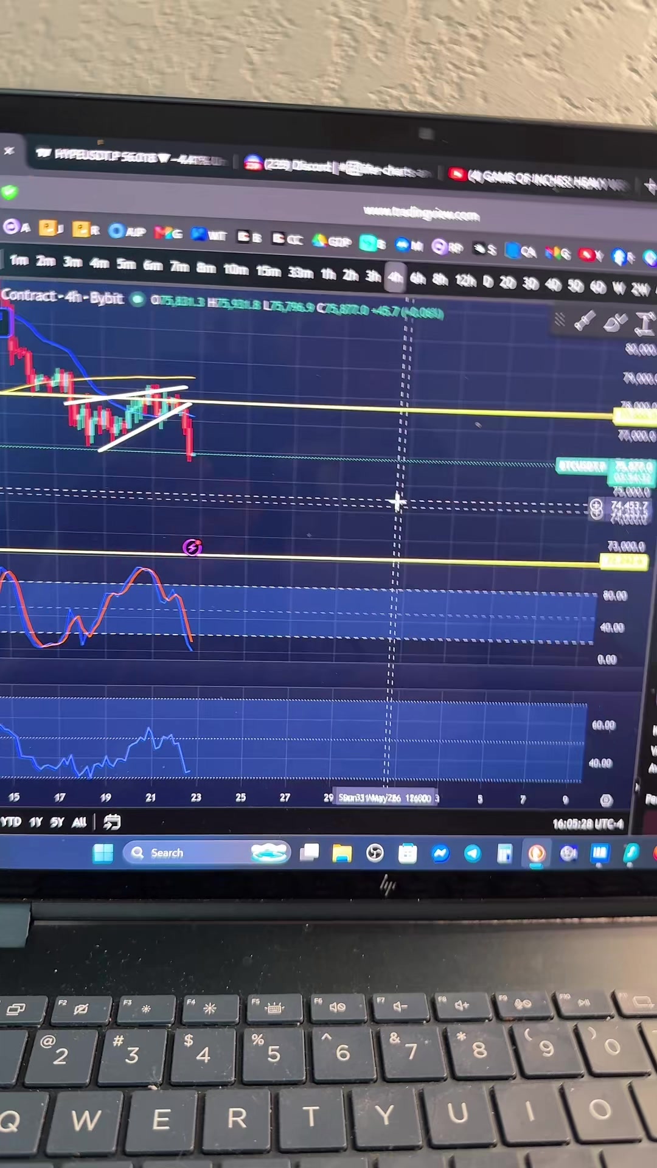
Task: Click the 16:05:28 UTC-4 timezone clock
Action: [x=588, y=824]
